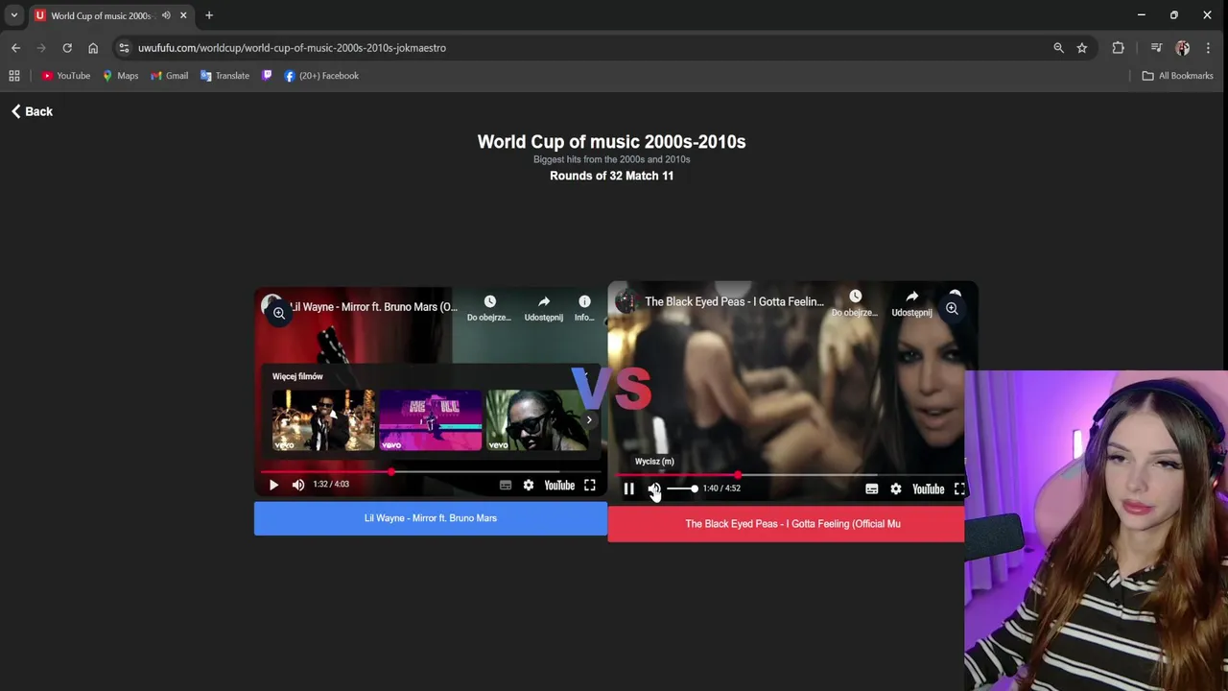Adjust the Black Eyed Peas volume slider

coord(682,488)
